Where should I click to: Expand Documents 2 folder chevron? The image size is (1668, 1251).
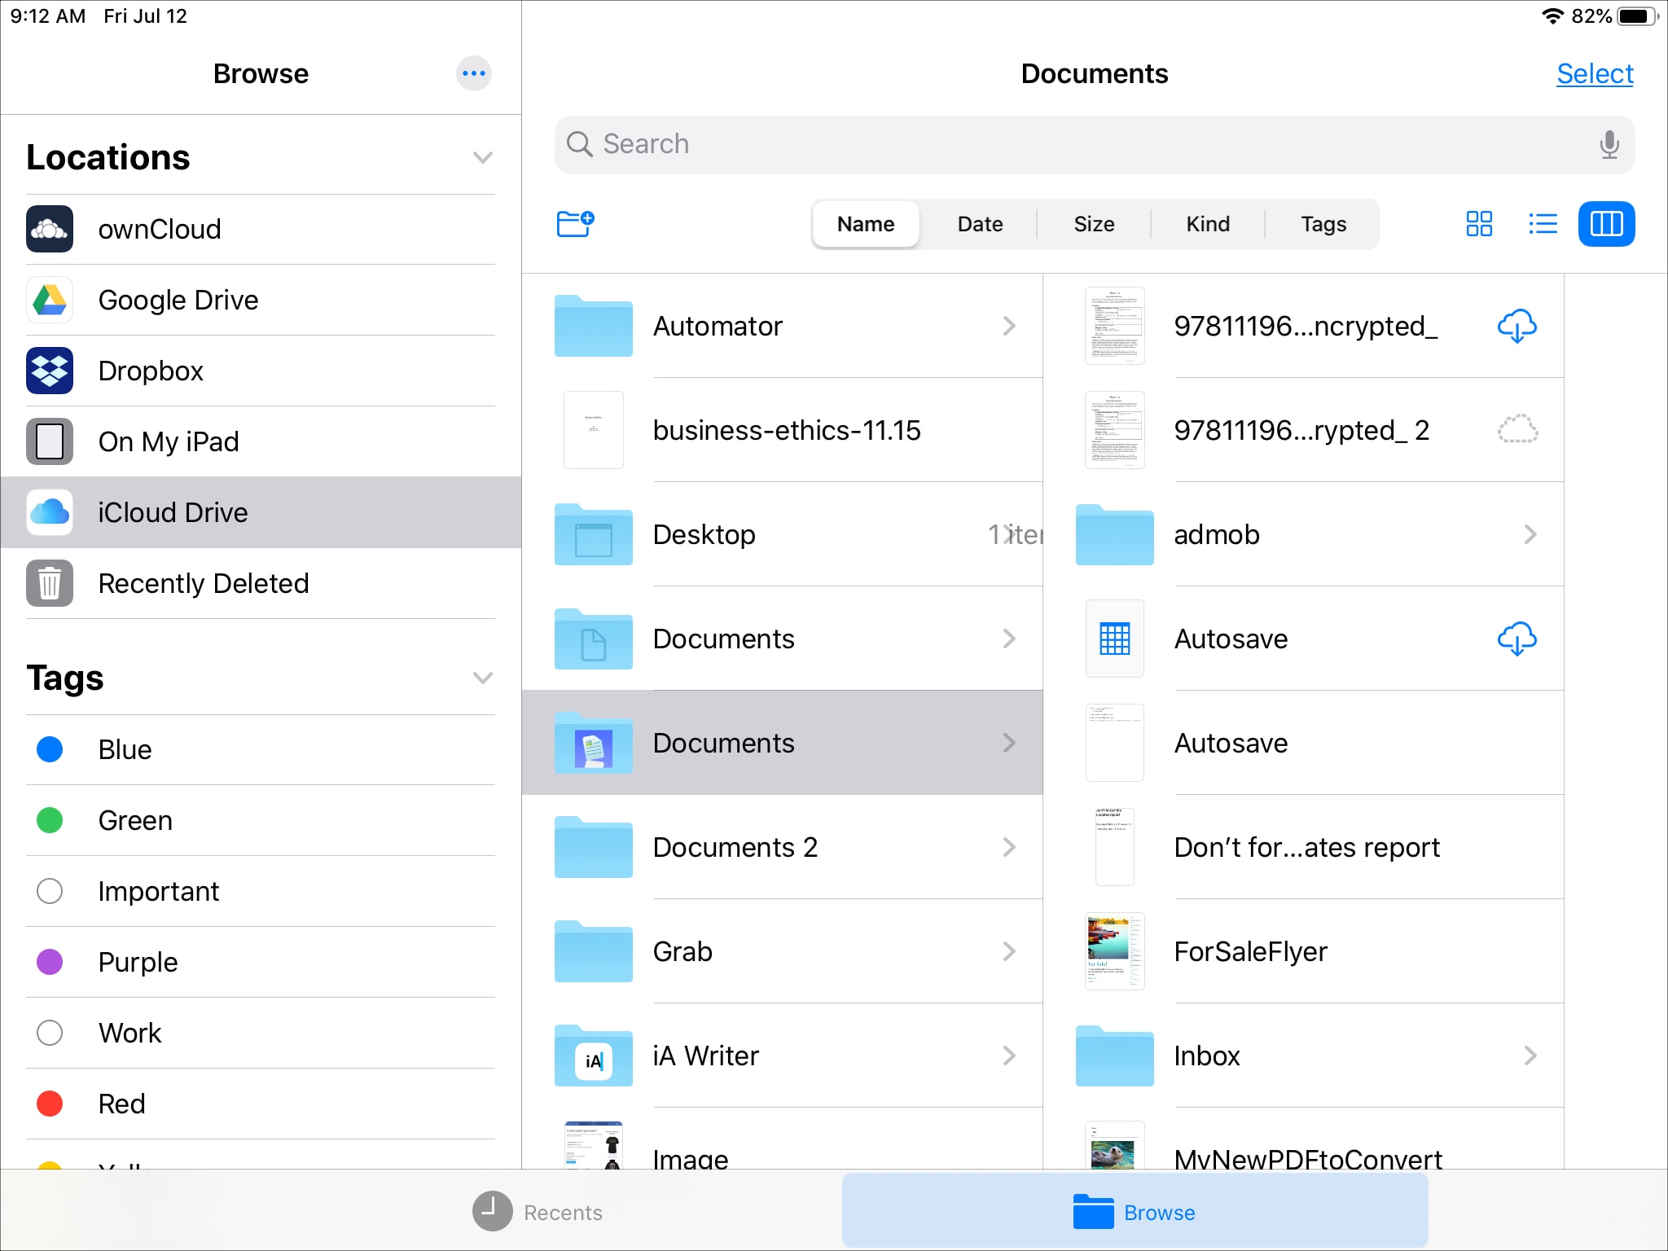(1009, 847)
